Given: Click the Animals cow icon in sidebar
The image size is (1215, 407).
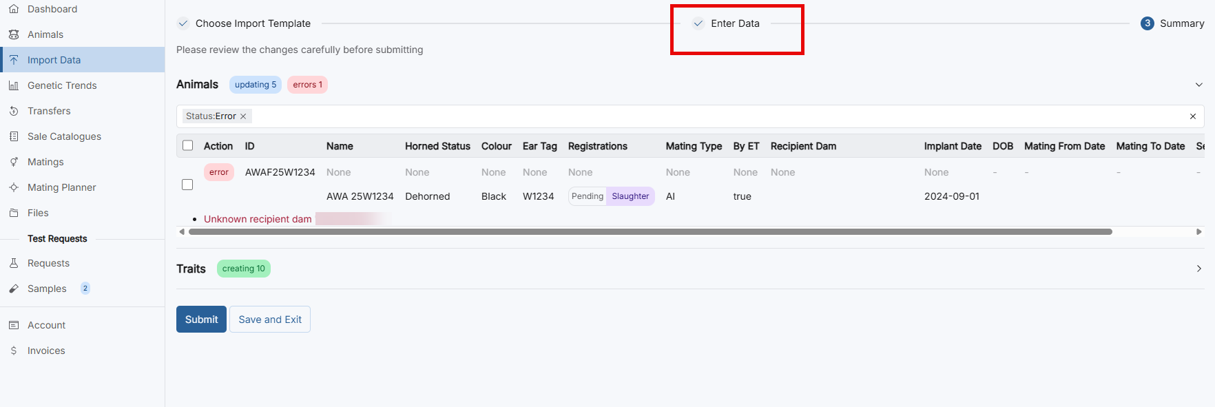Looking at the screenshot, I should coord(14,34).
